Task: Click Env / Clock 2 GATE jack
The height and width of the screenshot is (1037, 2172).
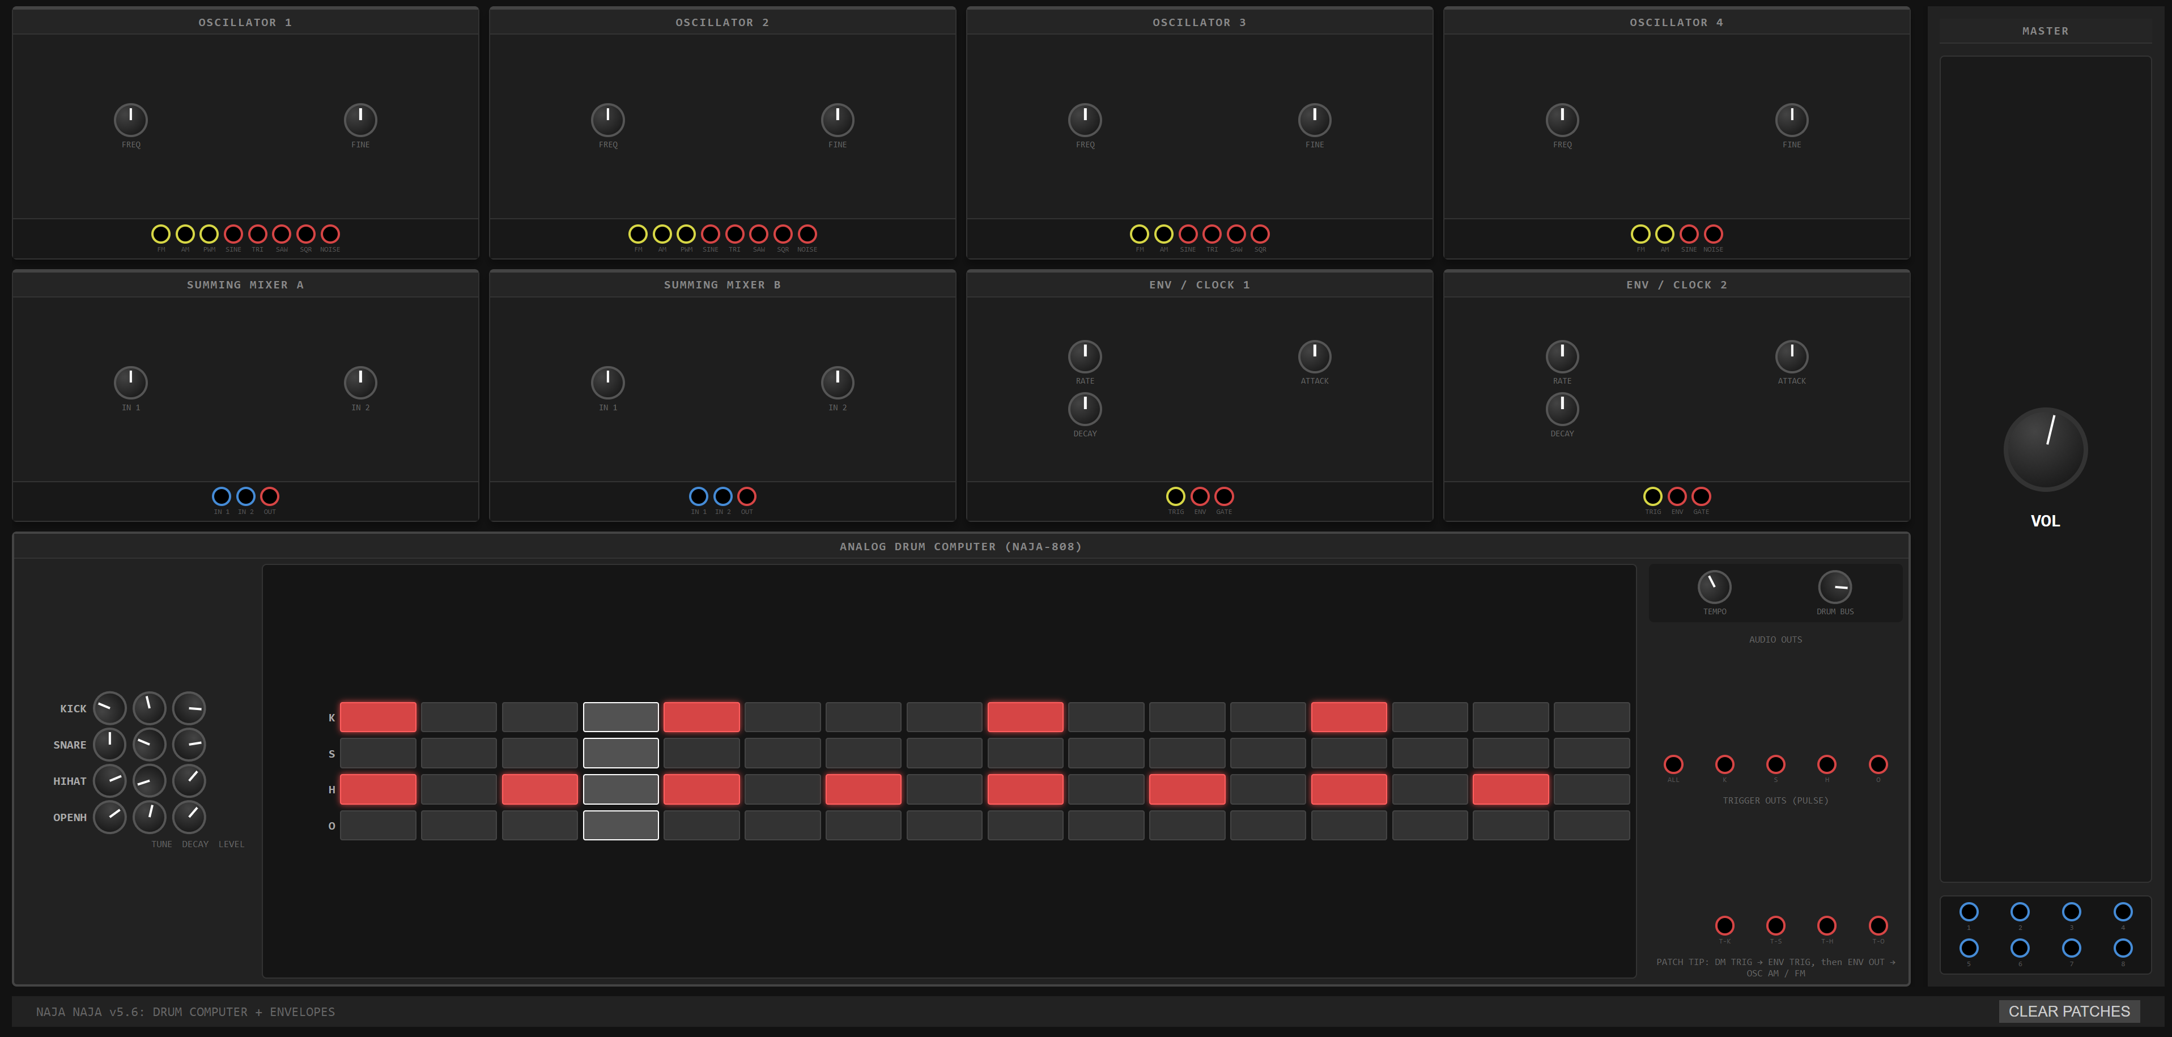Action: click(x=1702, y=496)
